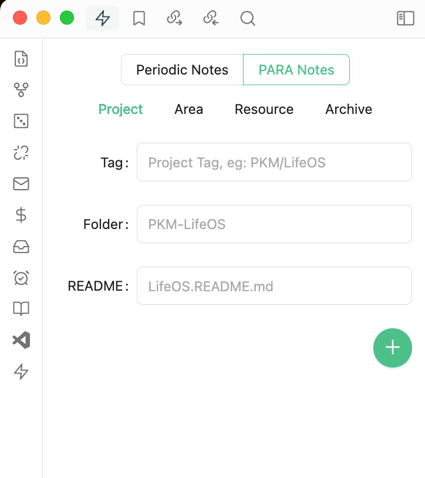Screen dimensions: 425x478
Task: Open the mail envelope icon
Action: tap(21, 184)
